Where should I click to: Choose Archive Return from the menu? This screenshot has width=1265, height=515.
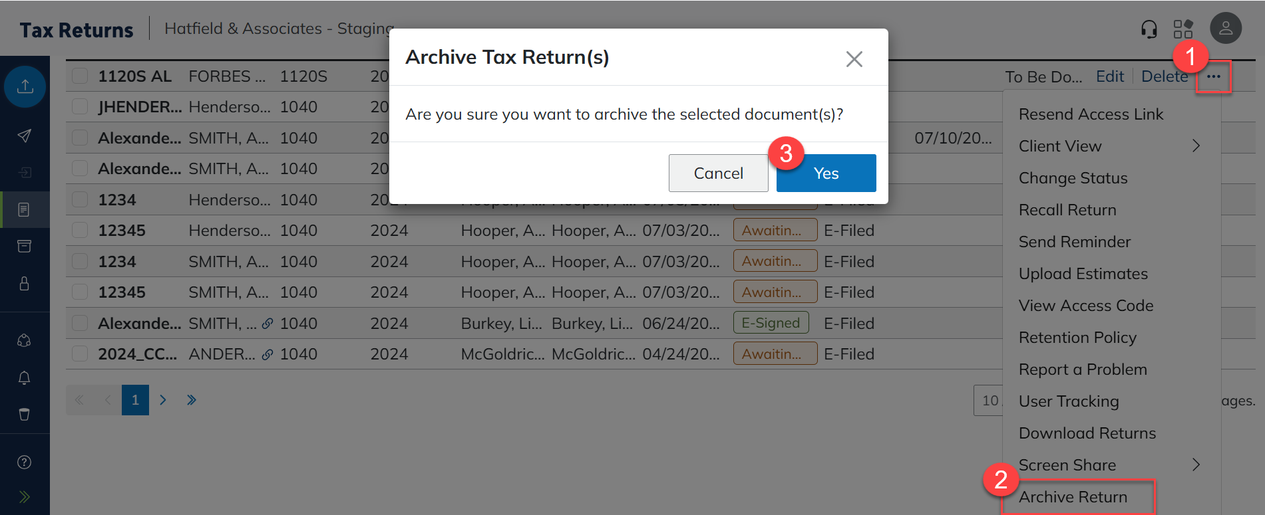pos(1073,497)
